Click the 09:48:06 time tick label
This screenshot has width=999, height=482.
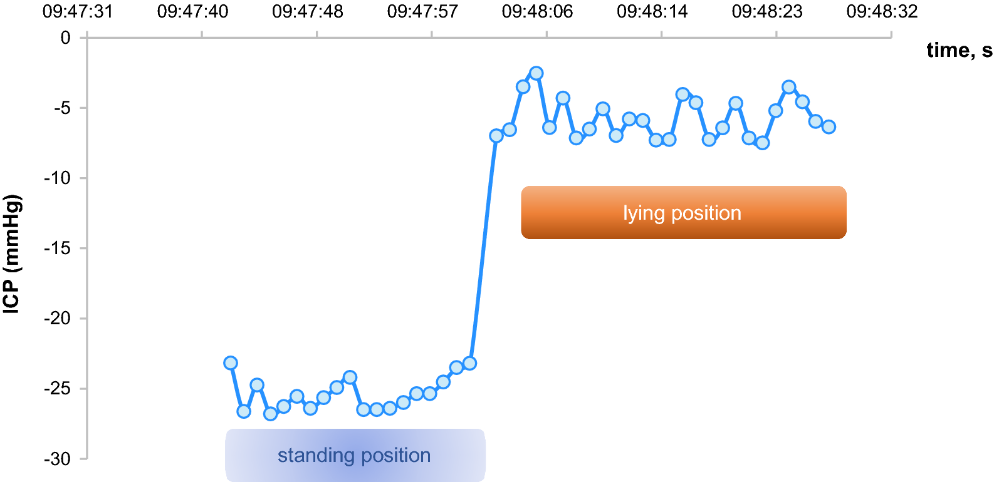pos(538,11)
